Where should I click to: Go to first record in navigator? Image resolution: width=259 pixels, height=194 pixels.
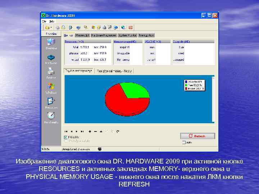(66, 131)
